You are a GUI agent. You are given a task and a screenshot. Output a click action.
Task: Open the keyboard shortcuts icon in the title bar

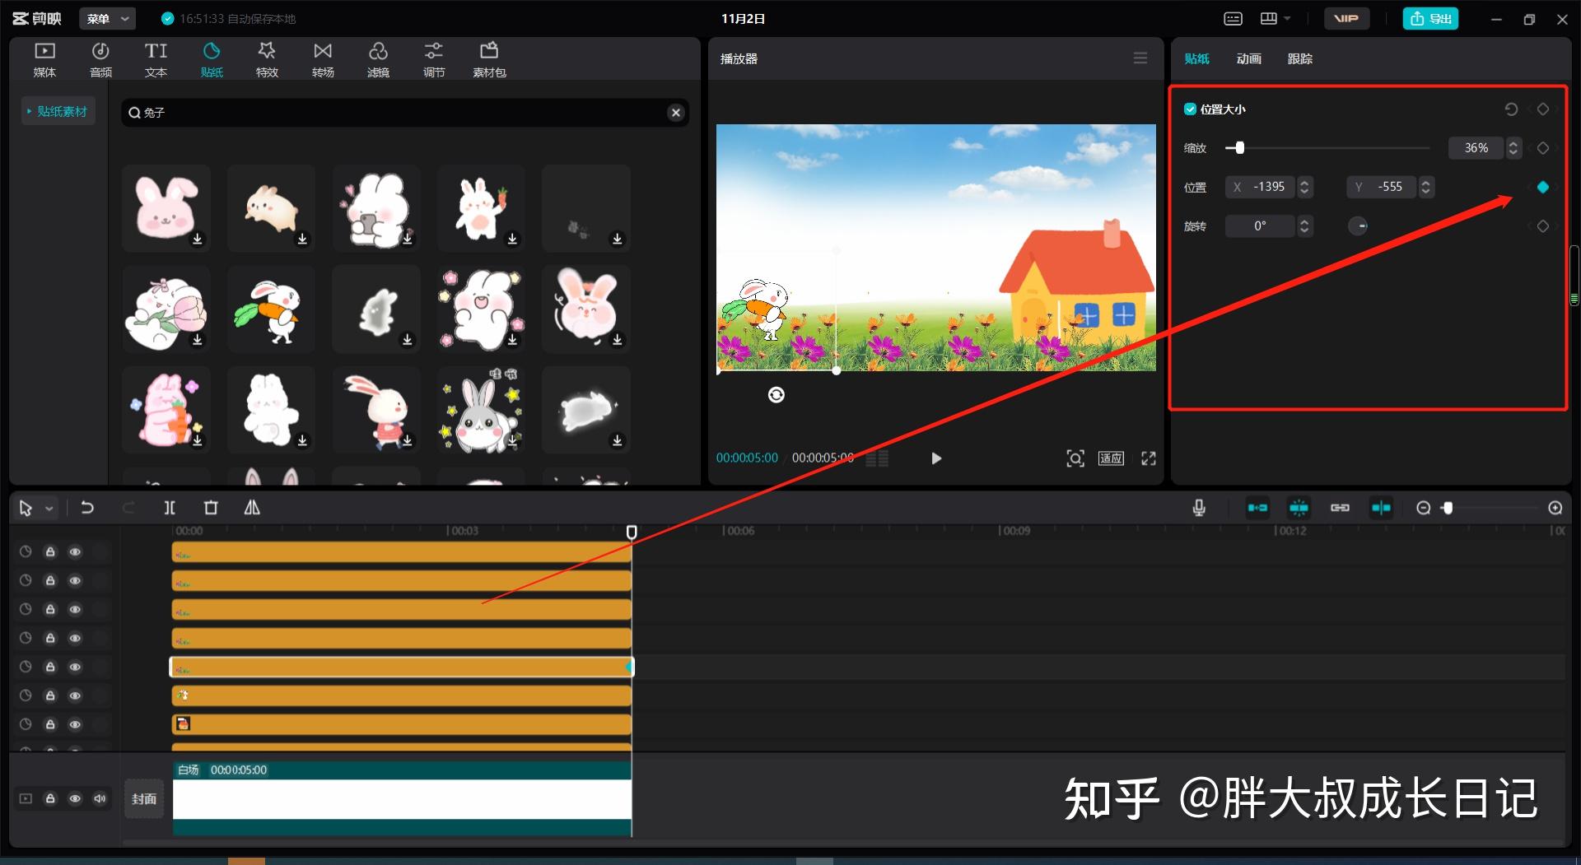[x=1233, y=18]
